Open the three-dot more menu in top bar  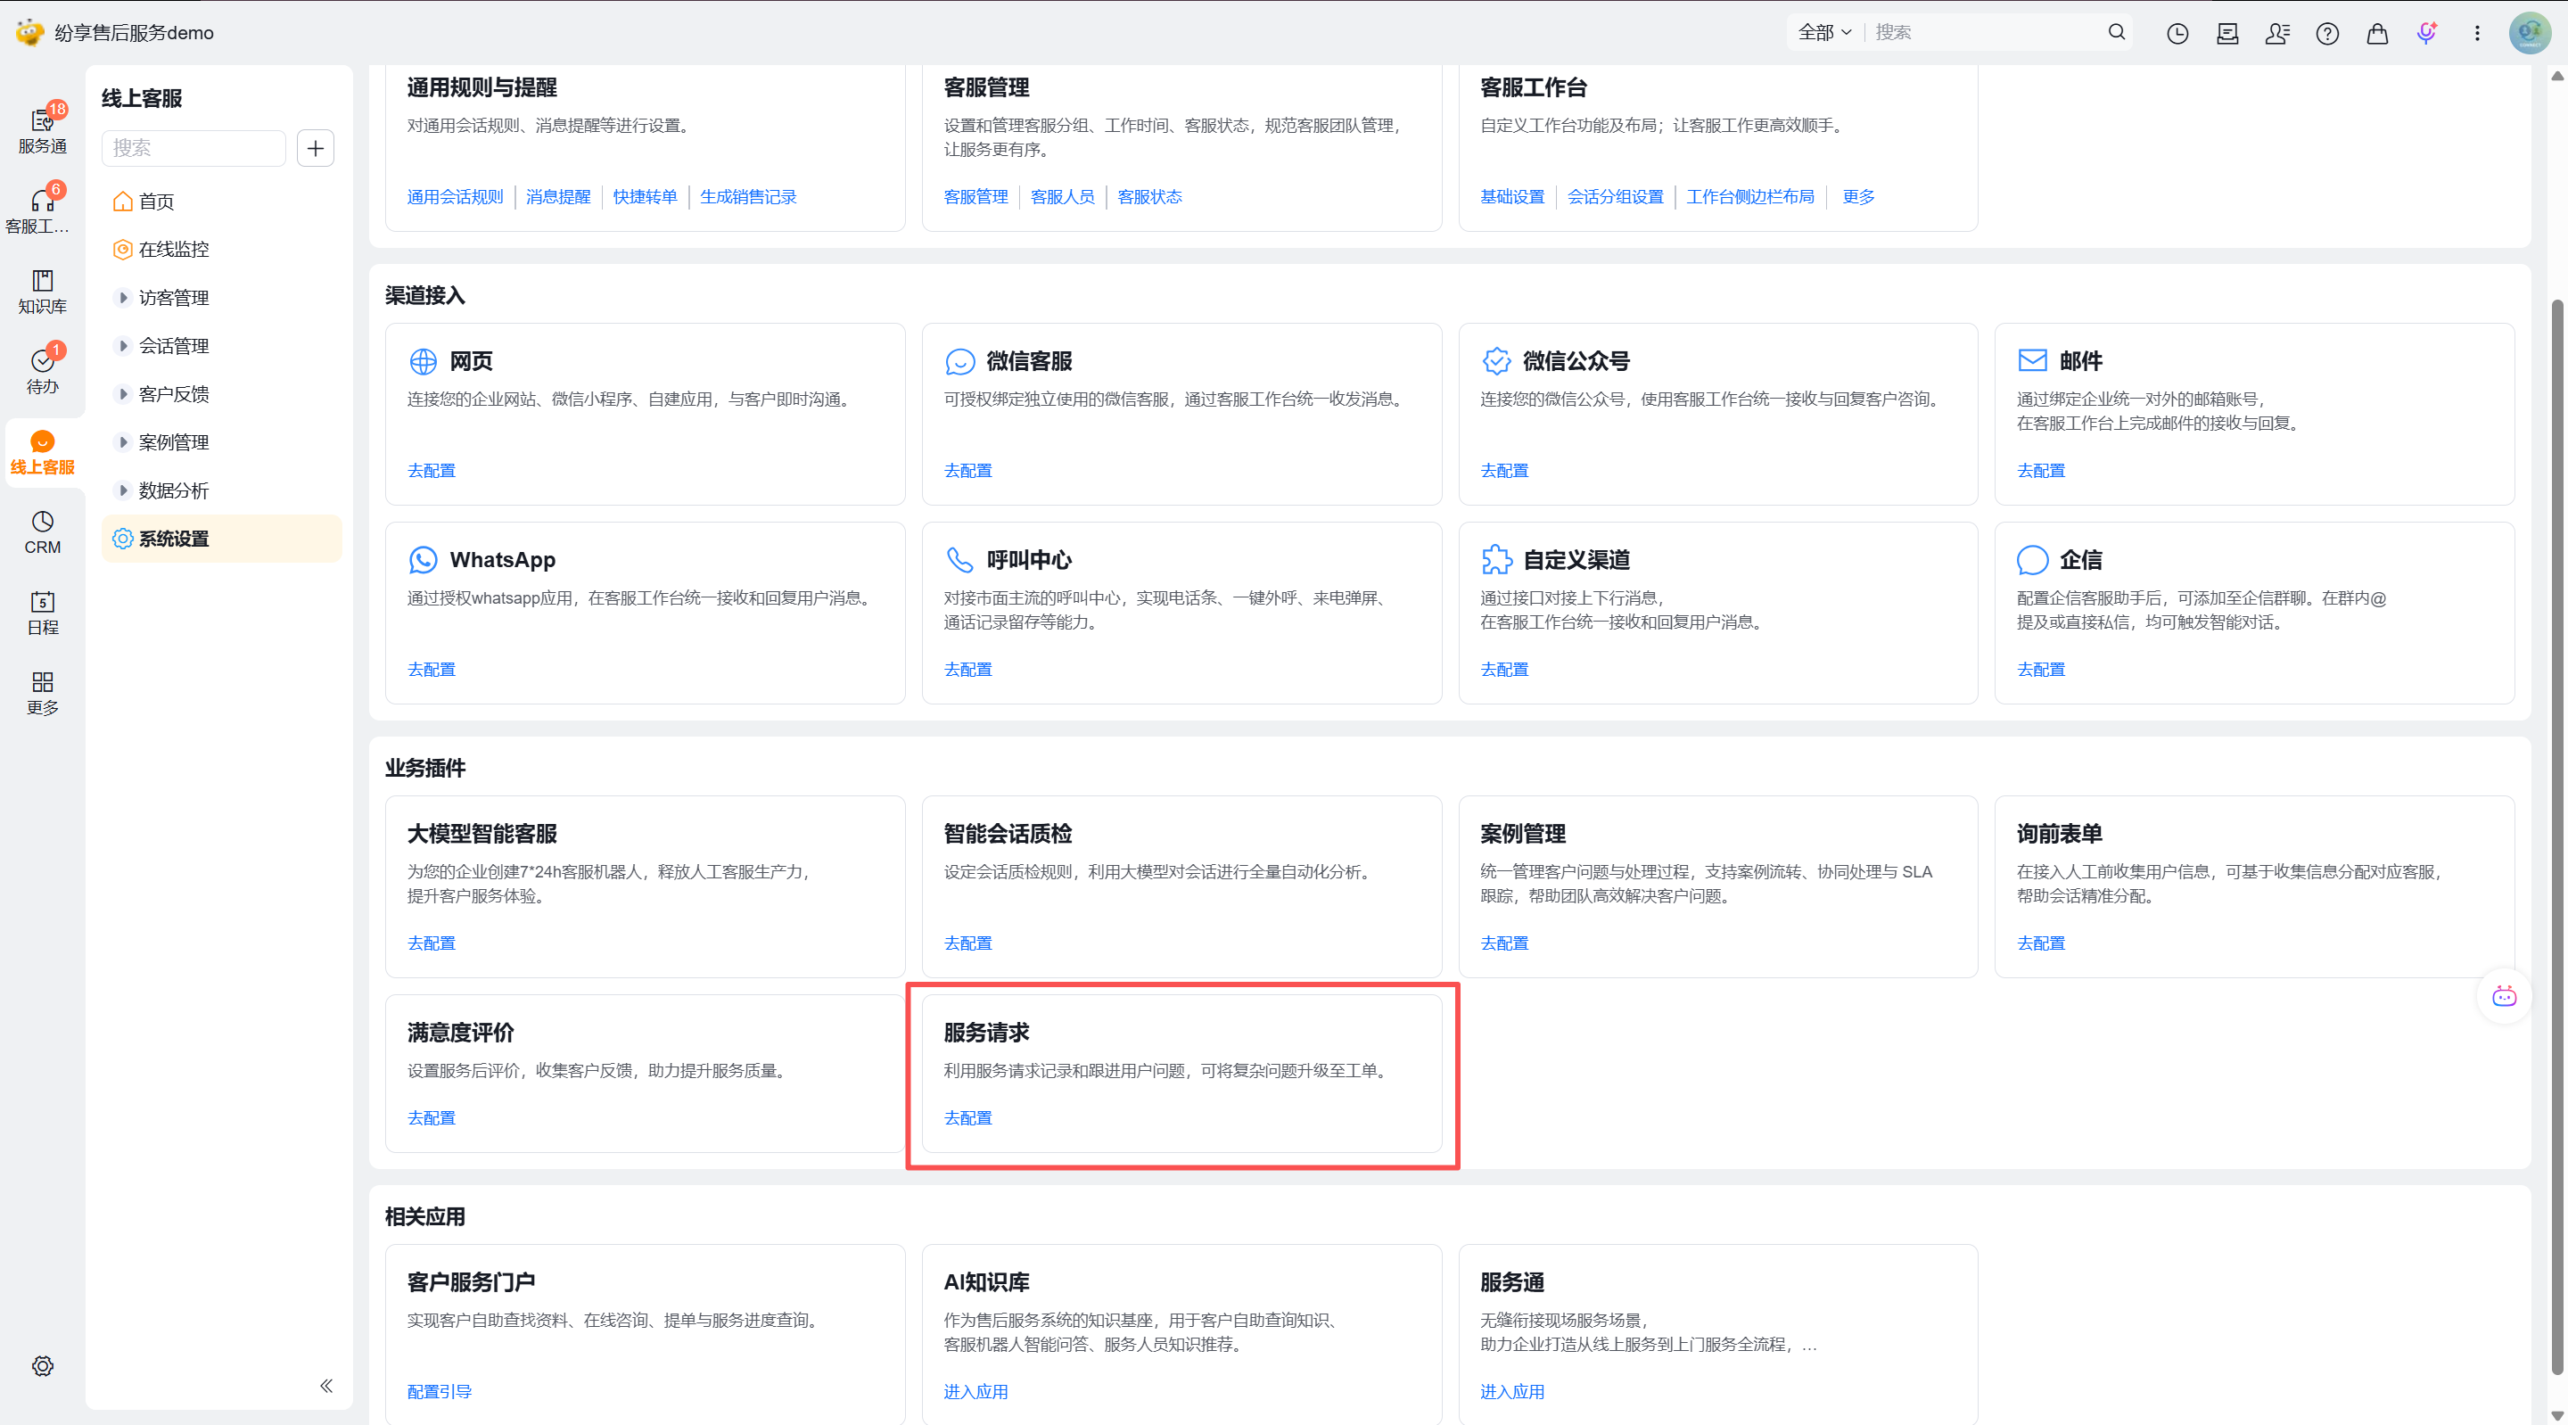2476,33
